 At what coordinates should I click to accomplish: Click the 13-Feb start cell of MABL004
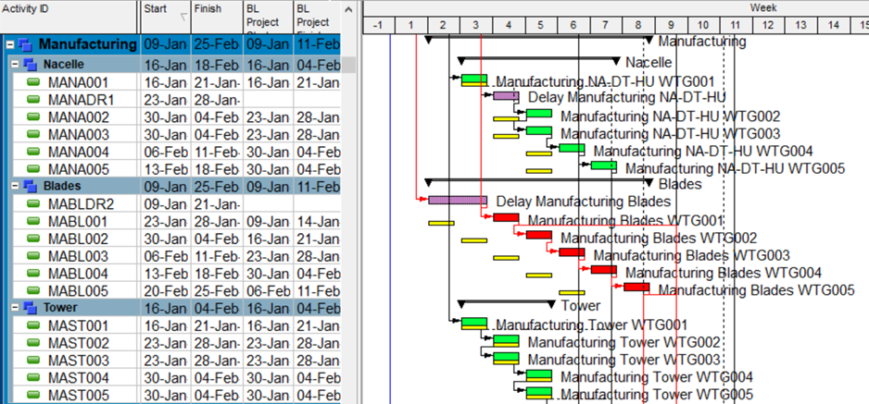click(x=166, y=274)
